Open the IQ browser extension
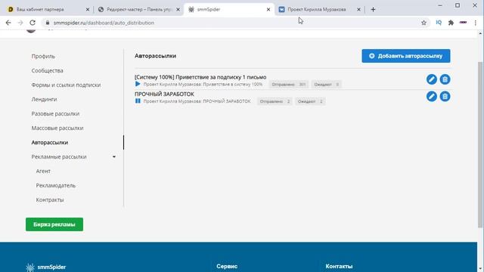 click(x=439, y=23)
